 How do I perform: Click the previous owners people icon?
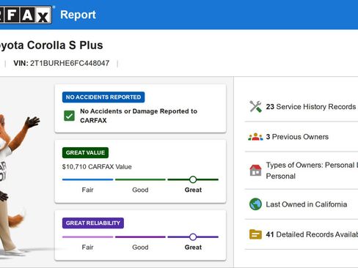[x=255, y=137]
